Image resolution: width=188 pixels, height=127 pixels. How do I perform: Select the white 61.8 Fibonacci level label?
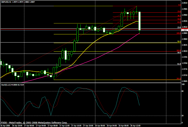(179, 64)
